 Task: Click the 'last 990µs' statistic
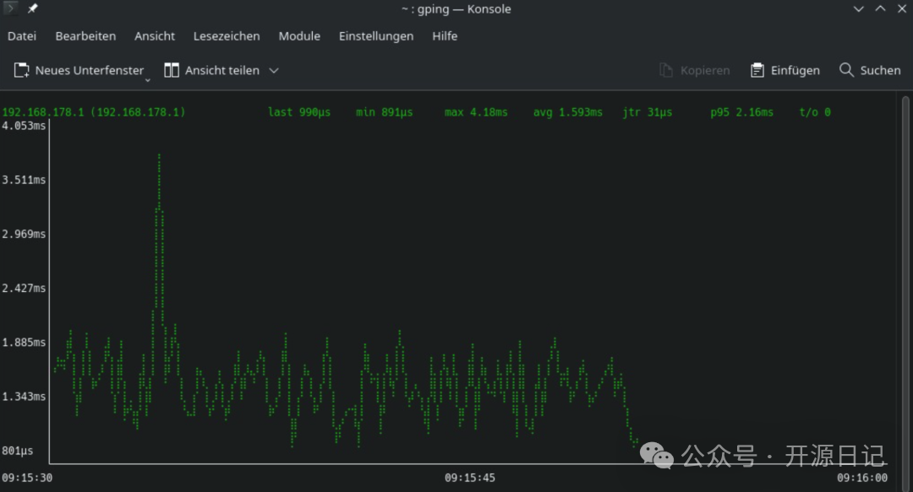pyautogui.click(x=299, y=112)
